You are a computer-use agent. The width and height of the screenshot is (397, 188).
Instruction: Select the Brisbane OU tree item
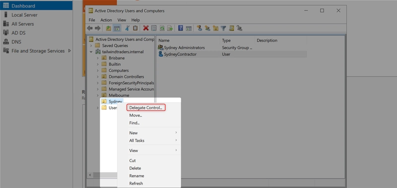[117, 58]
